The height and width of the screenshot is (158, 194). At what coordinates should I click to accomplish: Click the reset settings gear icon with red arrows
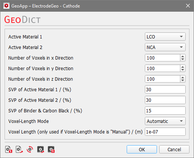tap(30, 149)
